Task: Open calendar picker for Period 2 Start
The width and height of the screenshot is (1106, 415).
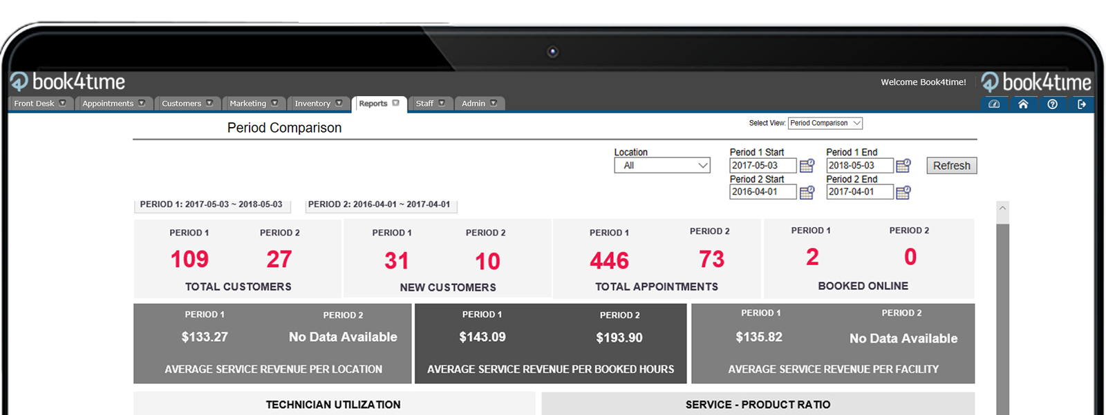Action: coord(807,192)
